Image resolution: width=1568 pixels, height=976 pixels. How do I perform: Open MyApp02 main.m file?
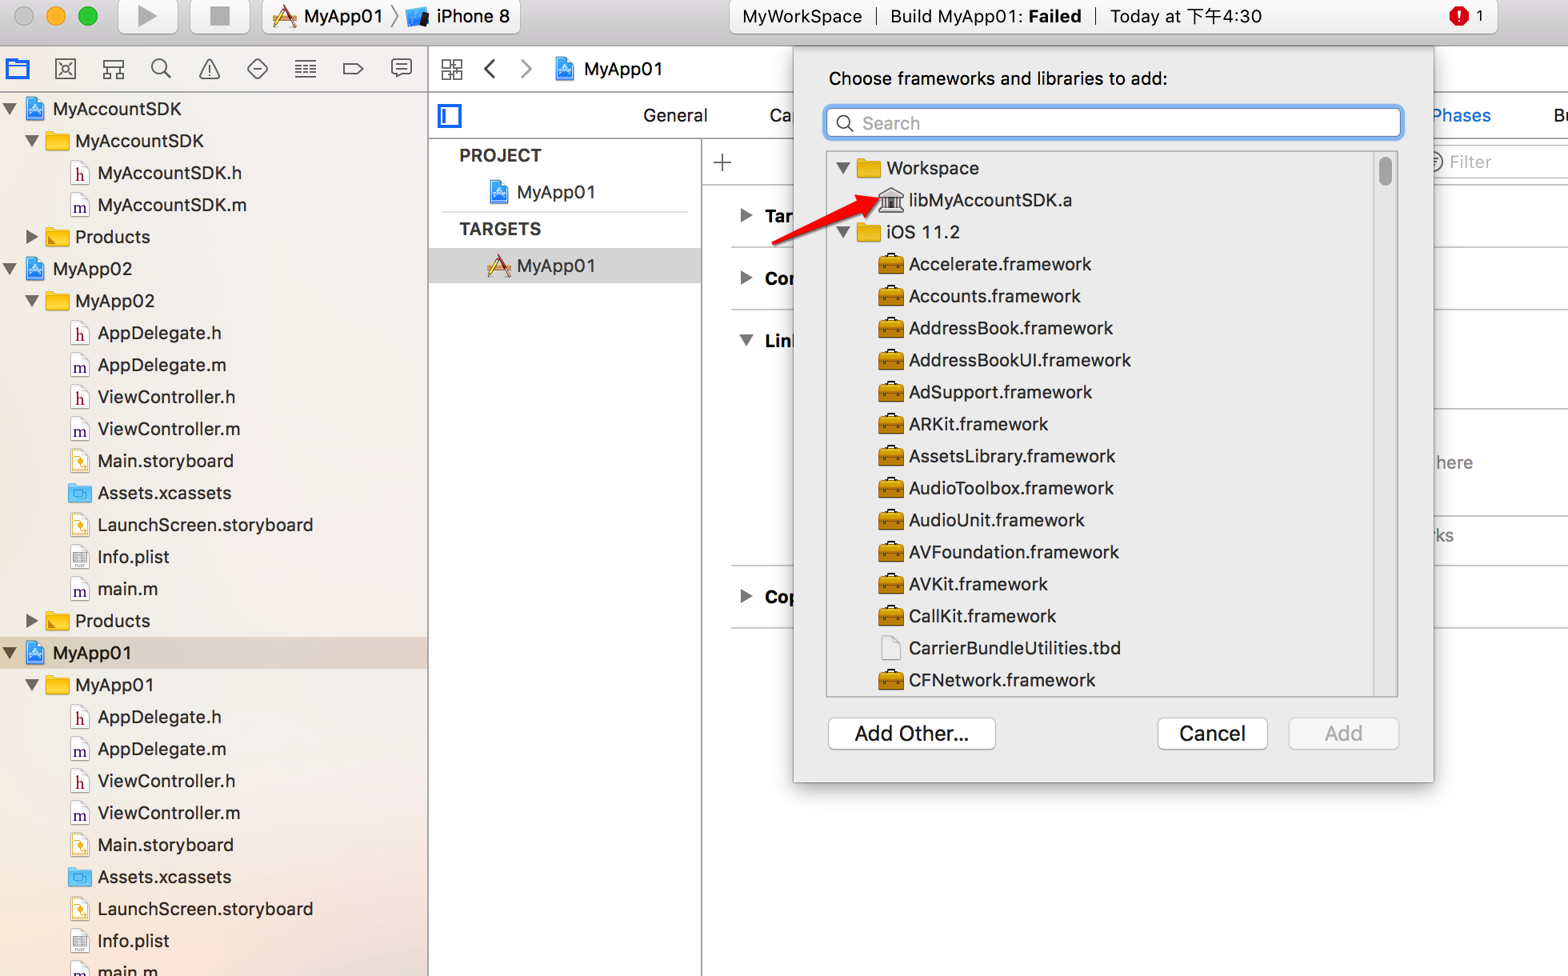pyautogui.click(x=114, y=589)
